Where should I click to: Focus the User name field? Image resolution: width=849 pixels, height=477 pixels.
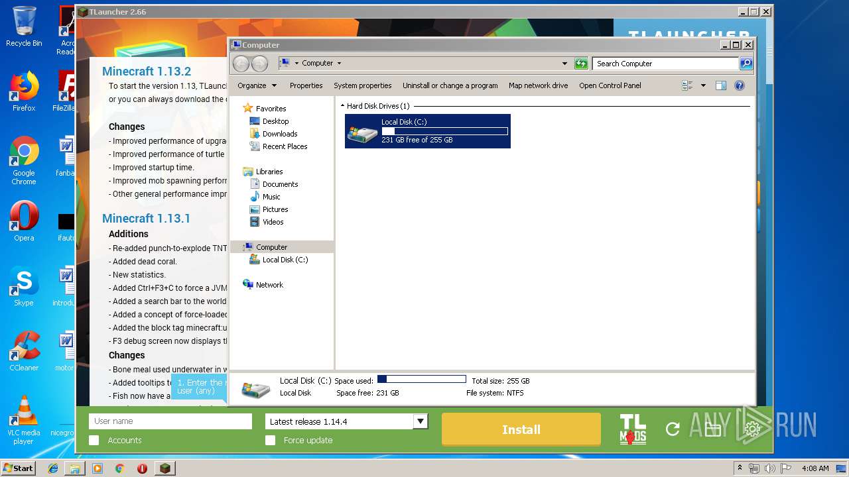170,421
